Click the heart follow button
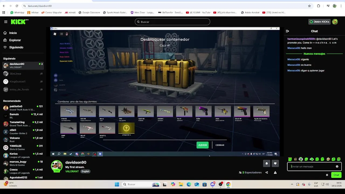The width and height of the screenshot is (345, 194). [275, 164]
